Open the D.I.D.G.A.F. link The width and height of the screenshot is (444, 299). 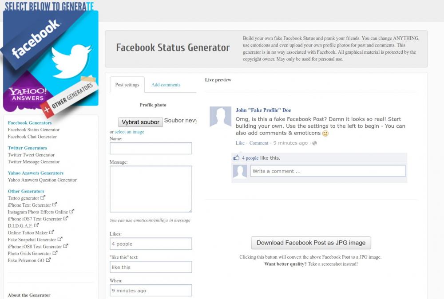pos(20,226)
